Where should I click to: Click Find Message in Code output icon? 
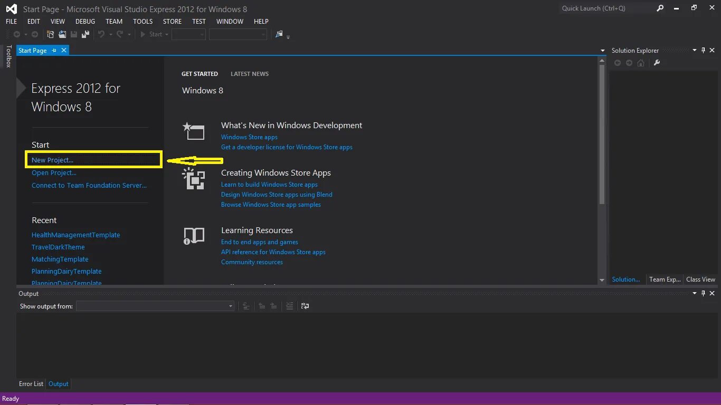(246, 306)
